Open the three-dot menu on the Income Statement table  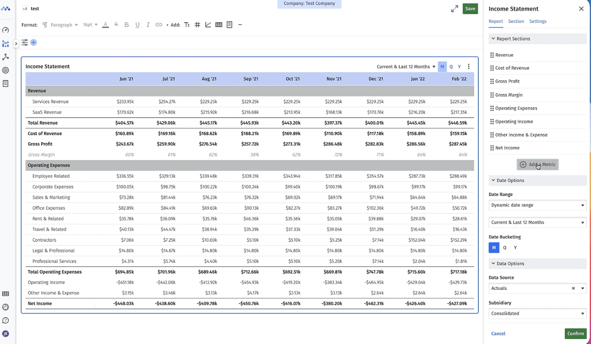[468, 66]
